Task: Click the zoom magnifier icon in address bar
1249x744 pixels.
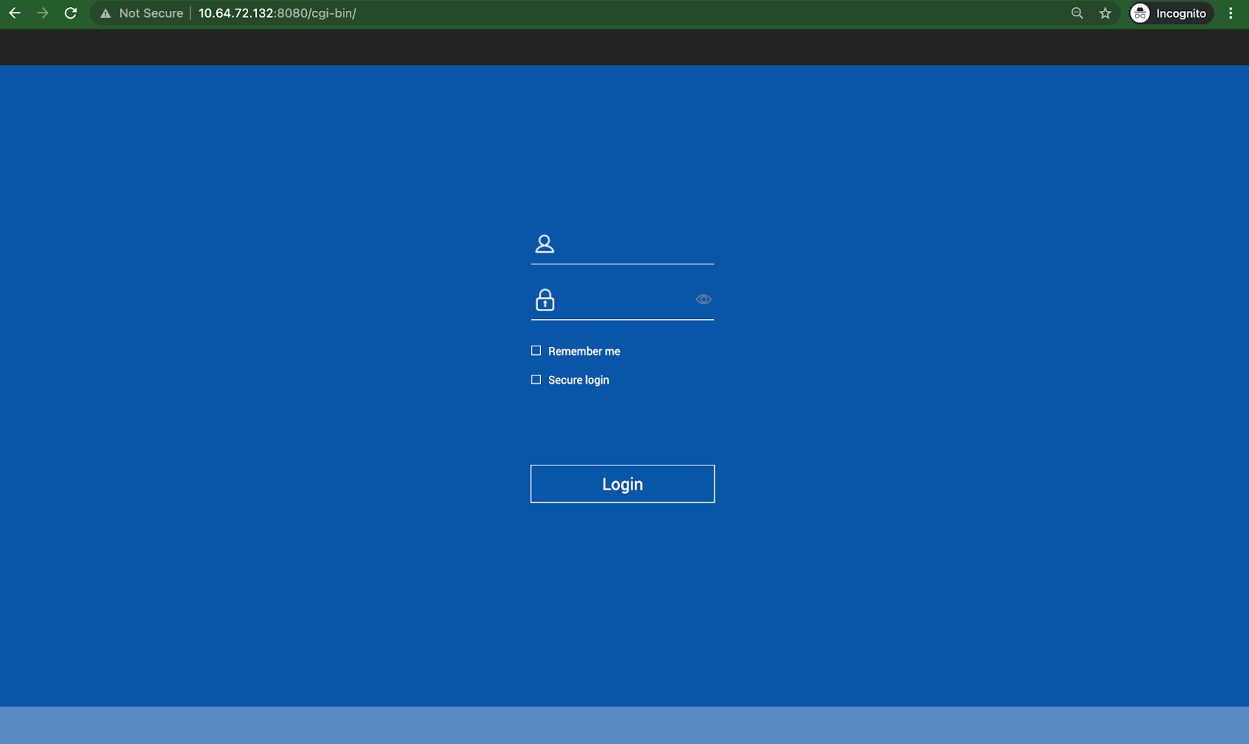Action: coord(1077,13)
